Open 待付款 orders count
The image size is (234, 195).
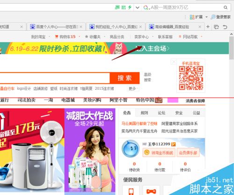[x=160, y=167]
